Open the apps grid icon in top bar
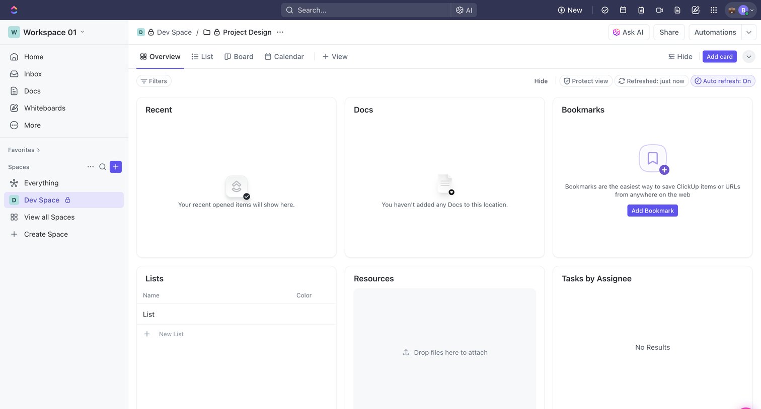 (714, 10)
